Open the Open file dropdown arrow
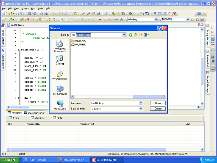 pos(14,14)
